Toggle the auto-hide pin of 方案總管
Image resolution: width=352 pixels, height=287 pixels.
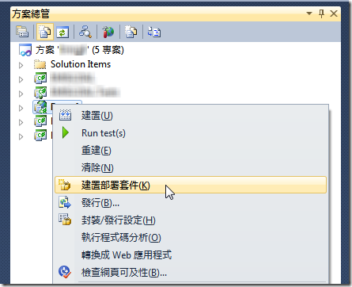point(321,13)
